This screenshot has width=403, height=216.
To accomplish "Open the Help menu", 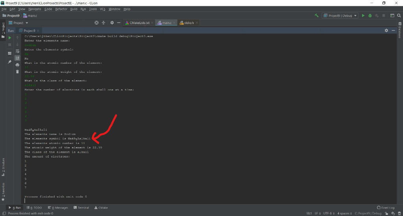I will point(127,9).
